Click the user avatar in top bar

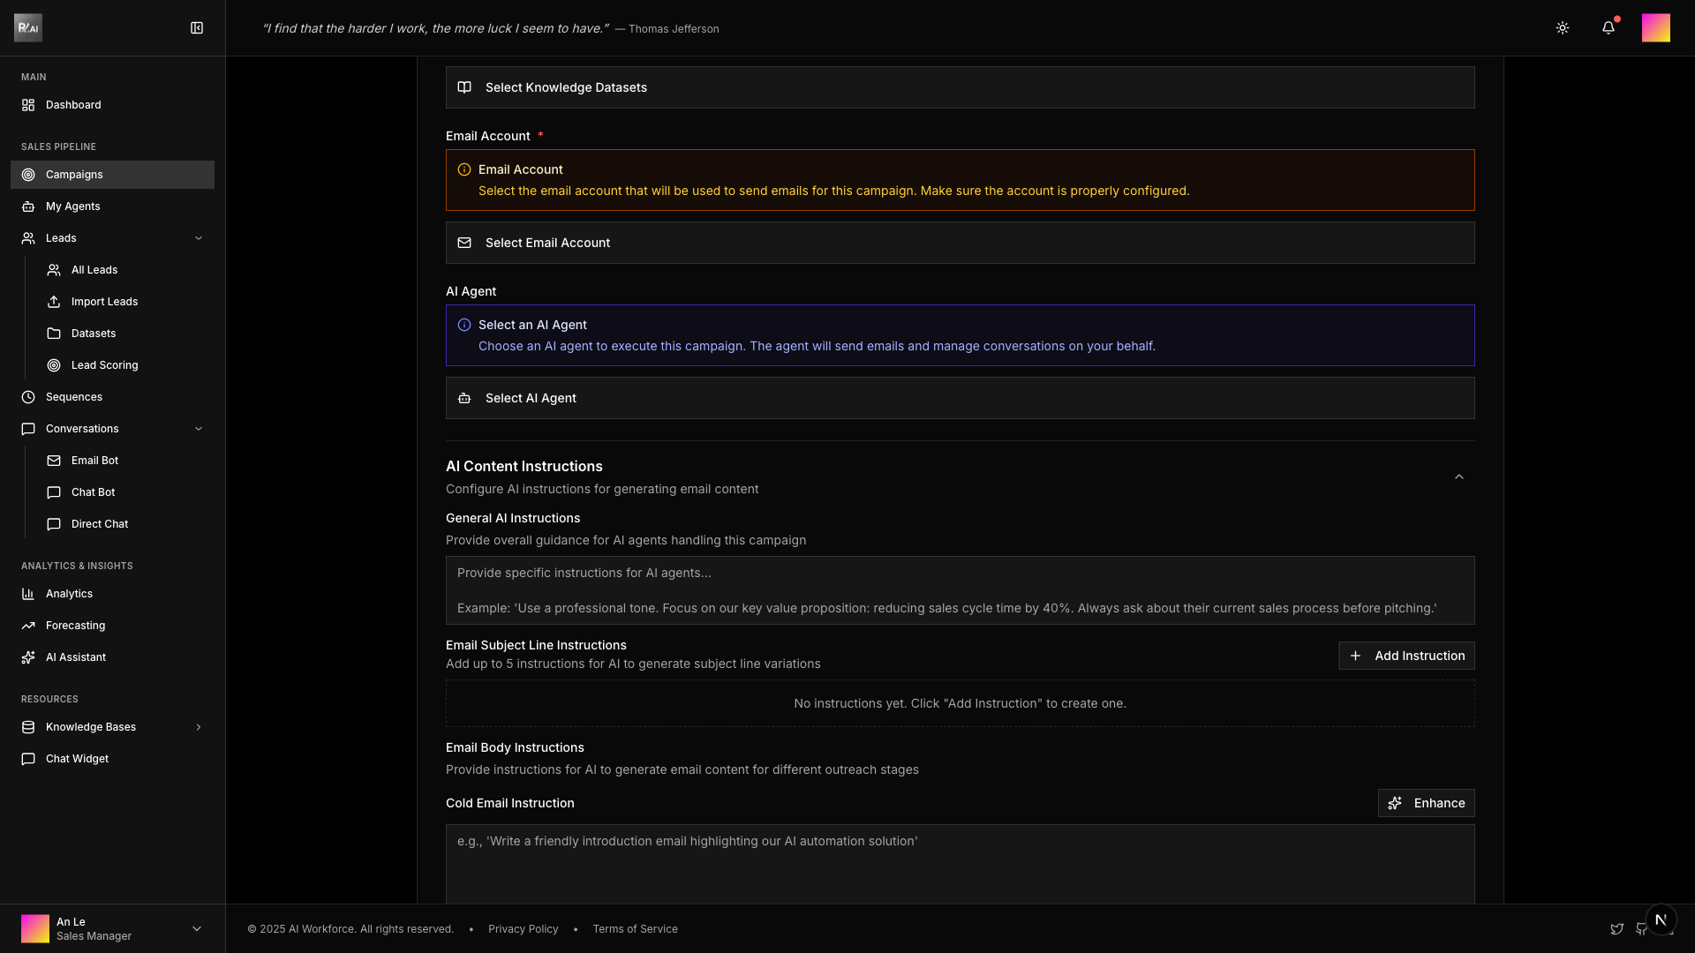pos(1655,28)
